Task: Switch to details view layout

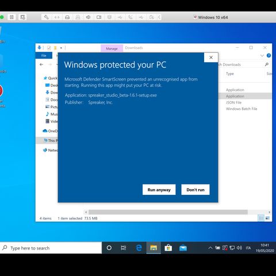Action: [x=261, y=218]
